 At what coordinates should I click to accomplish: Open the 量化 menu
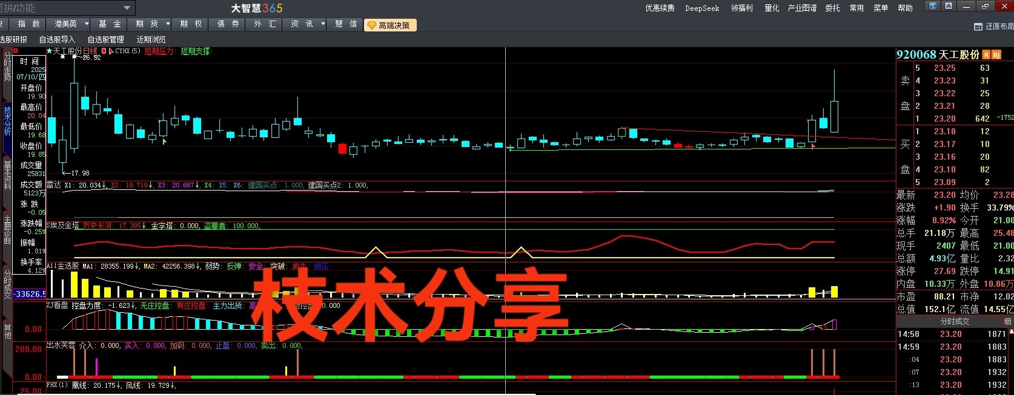772,8
